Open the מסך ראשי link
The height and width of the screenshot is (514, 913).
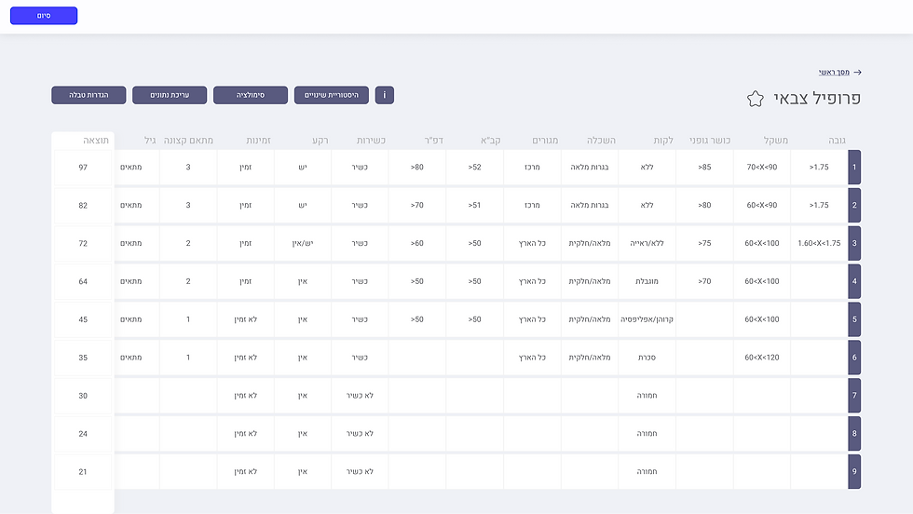[834, 73]
